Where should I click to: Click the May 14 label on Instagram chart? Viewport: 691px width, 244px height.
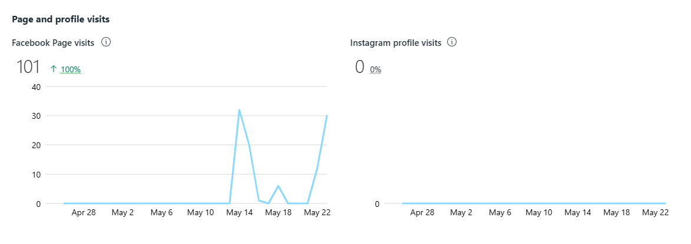click(x=578, y=213)
